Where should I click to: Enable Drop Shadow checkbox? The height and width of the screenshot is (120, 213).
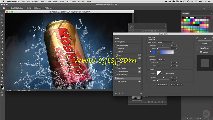point(116,82)
